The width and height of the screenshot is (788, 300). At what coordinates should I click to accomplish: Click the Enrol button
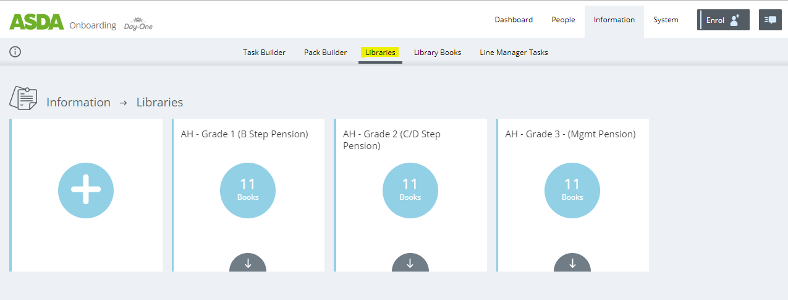tap(723, 20)
